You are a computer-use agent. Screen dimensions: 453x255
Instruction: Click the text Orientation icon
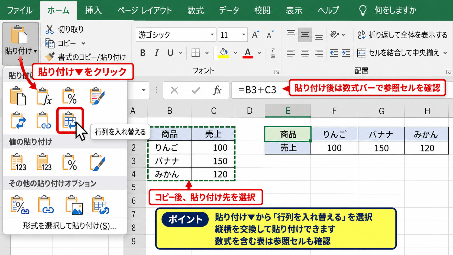click(x=334, y=35)
